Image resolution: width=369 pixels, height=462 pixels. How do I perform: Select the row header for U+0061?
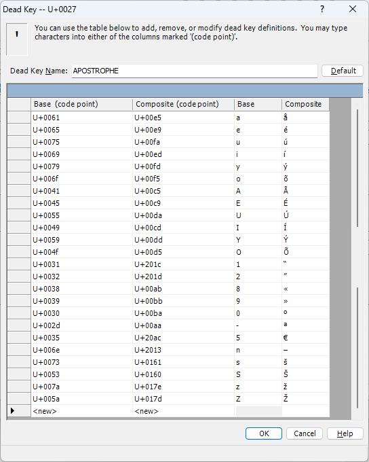click(x=19, y=118)
